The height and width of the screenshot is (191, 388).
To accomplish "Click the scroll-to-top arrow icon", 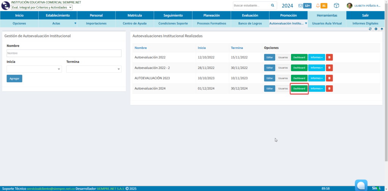I will tap(382, 29).
